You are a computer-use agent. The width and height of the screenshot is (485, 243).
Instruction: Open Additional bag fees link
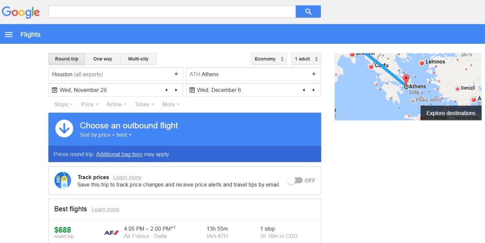pyautogui.click(x=119, y=154)
